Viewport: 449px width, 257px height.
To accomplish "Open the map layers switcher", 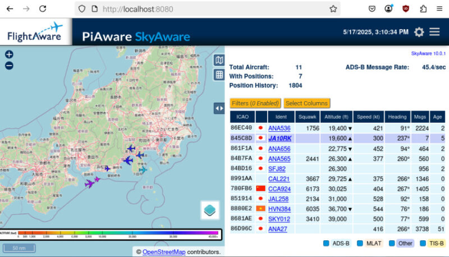I will tap(210, 210).
